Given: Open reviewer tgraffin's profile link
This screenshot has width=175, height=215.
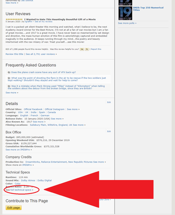Looking at the screenshot, I should coord(29,21).
